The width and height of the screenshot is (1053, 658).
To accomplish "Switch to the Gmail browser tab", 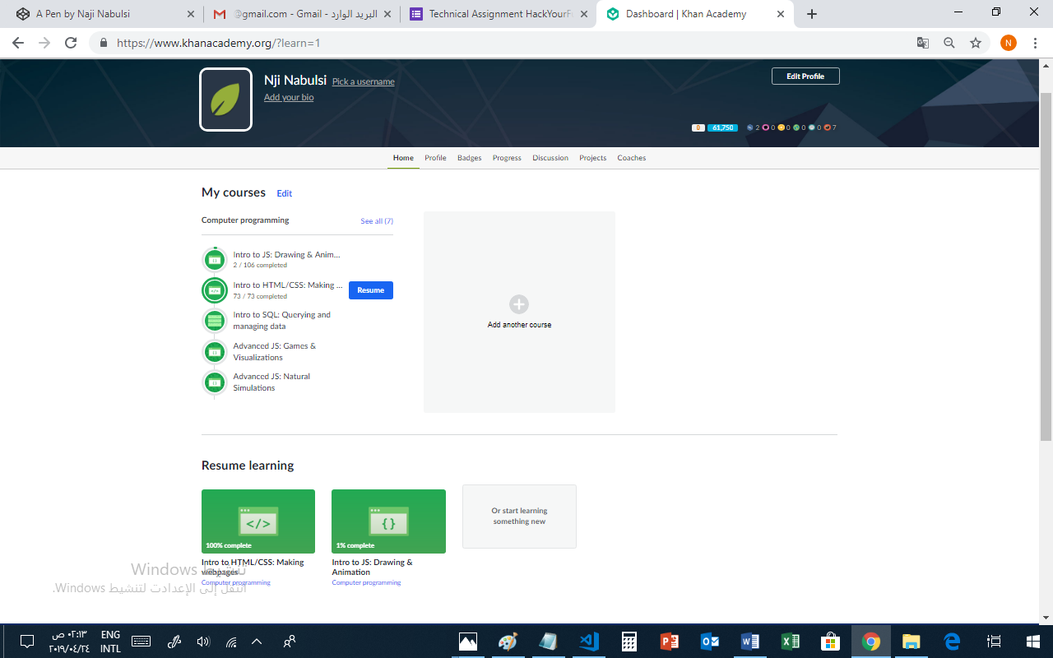I will [301, 14].
